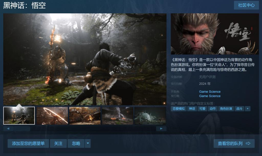Click the arrow icon in 查看您的队列 button

tap(248, 143)
